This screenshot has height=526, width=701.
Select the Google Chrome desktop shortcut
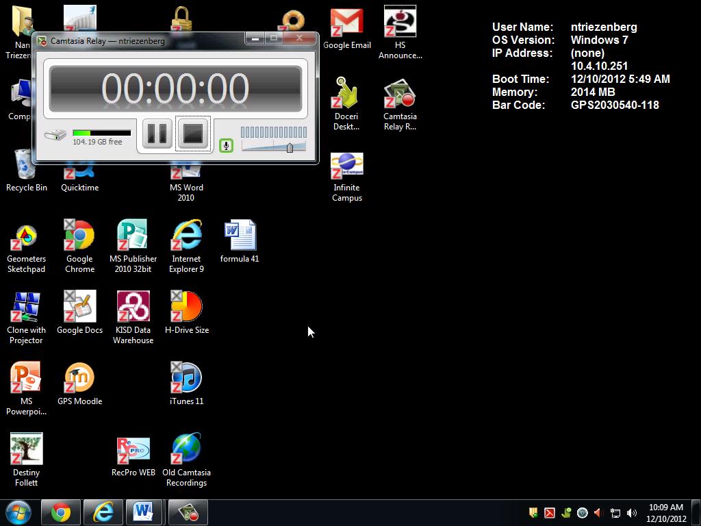pos(79,247)
